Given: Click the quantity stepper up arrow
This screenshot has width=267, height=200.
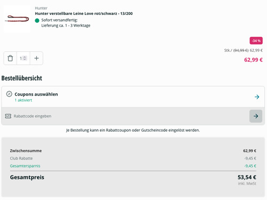Looking at the screenshot, I should tap(25, 57).
